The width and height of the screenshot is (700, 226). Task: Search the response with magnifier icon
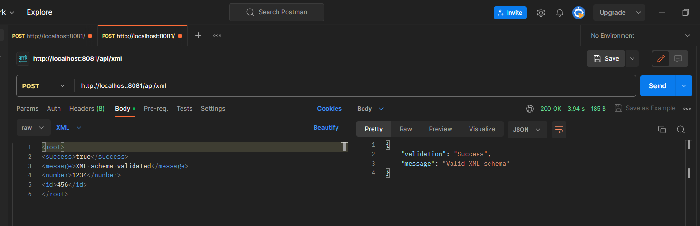pos(681,130)
